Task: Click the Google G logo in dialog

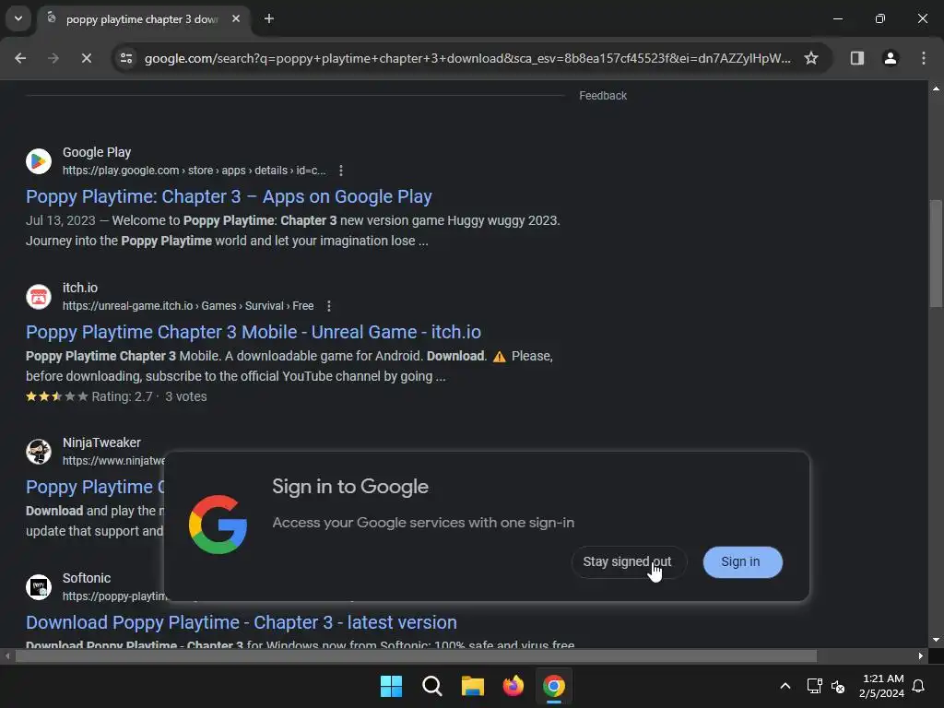Action: tap(218, 525)
